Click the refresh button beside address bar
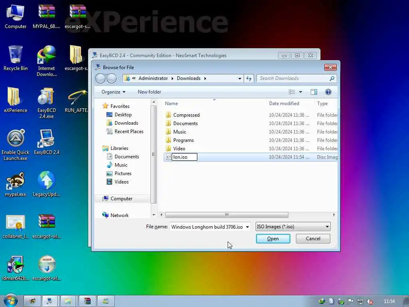 click(249, 78)
